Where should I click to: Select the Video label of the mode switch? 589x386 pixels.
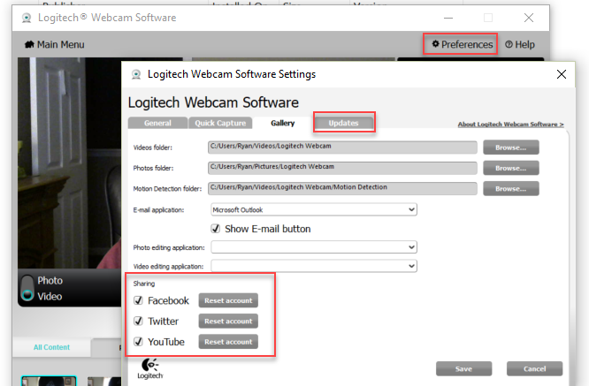[50, 297]
